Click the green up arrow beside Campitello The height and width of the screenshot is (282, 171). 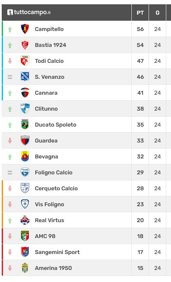[x=10, y=29]
